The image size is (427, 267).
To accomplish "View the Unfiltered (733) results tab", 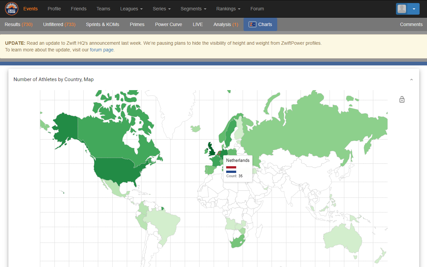I will [x=59, y=24].
